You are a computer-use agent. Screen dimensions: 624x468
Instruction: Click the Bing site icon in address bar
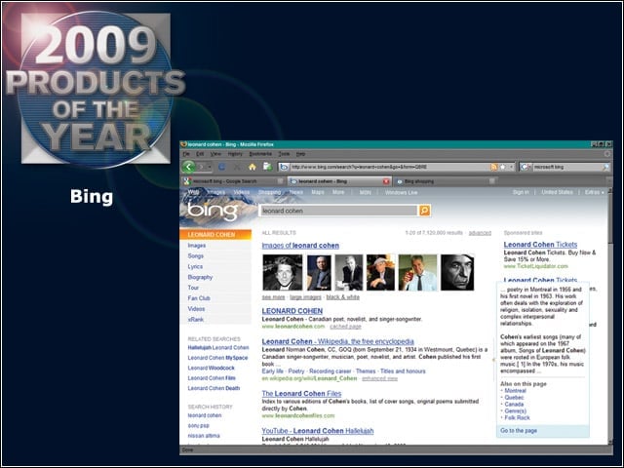click(x=284, y=167)
